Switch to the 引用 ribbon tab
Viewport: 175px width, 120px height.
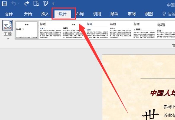pos(97,14)
